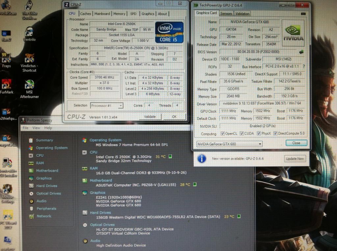
Task: Toggle the OpenCL checkbox in GPU-Z
Action: (x=222, y=133)
